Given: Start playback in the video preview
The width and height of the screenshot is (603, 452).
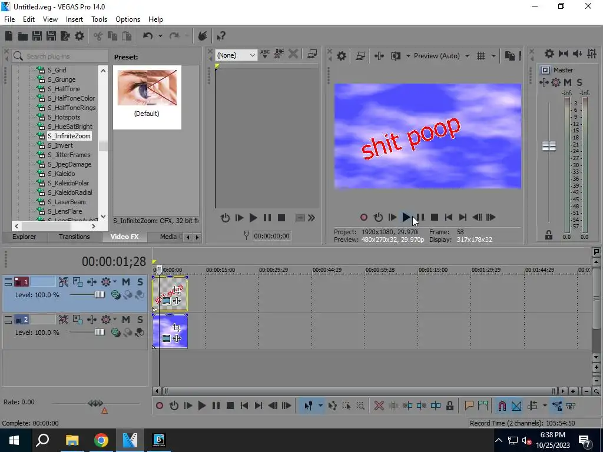Looking at the screenshot, I should point(406,217).
